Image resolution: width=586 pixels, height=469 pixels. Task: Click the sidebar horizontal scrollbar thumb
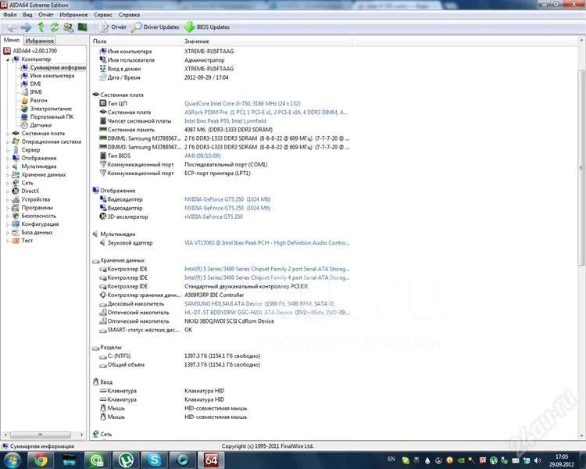coord(41,435)
